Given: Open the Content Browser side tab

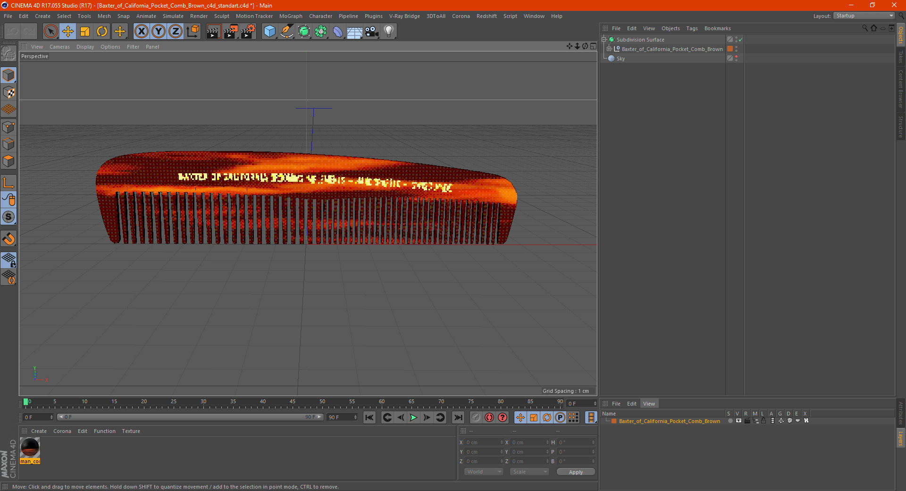Looking at the screenshot, I should tap(901, 89).
